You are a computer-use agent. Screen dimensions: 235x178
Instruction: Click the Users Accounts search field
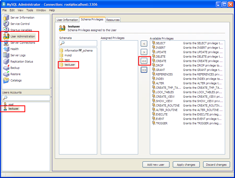click(26, 98)
